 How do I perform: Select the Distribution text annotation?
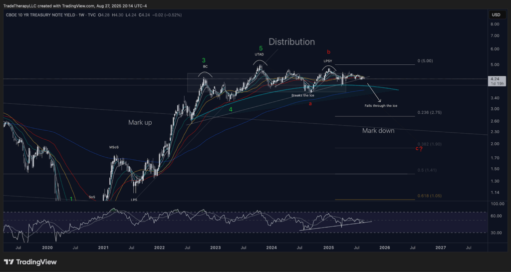coord(291,42)
